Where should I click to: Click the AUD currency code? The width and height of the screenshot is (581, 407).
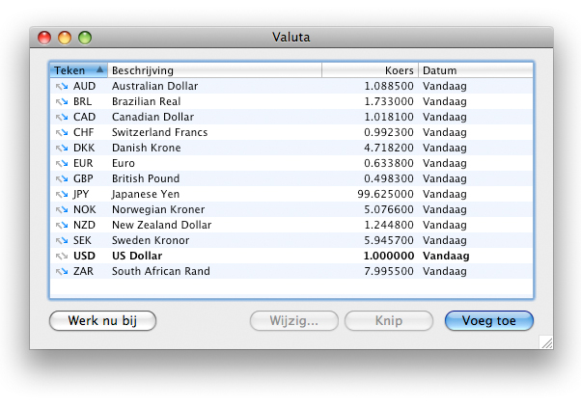85,86
